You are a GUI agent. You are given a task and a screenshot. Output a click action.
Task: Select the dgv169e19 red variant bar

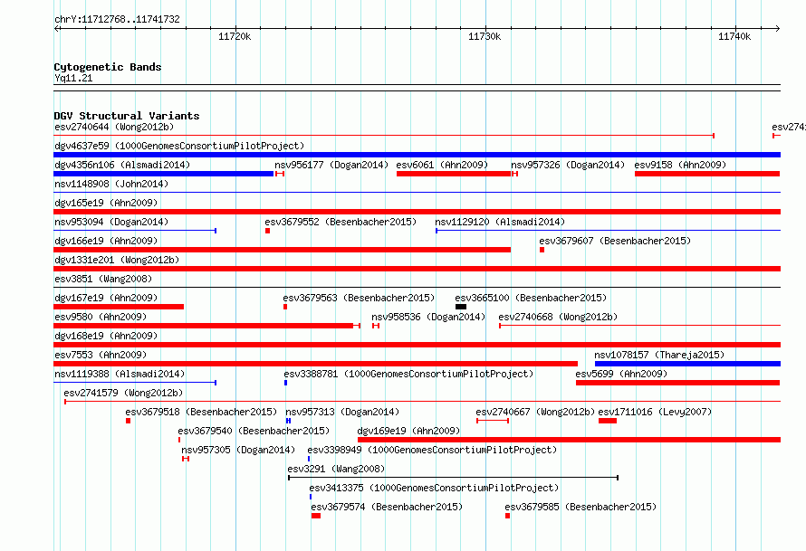(x=569, y=440)
